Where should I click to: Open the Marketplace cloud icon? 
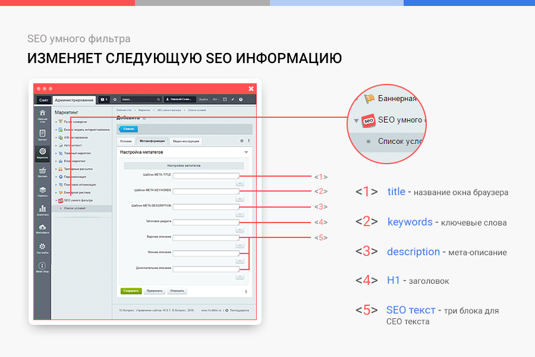pyautogui.click(x=42, y=229)
